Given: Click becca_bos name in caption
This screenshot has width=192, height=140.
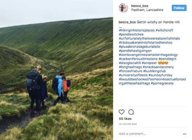Looking at the screenshot, I should coord(127,22).
